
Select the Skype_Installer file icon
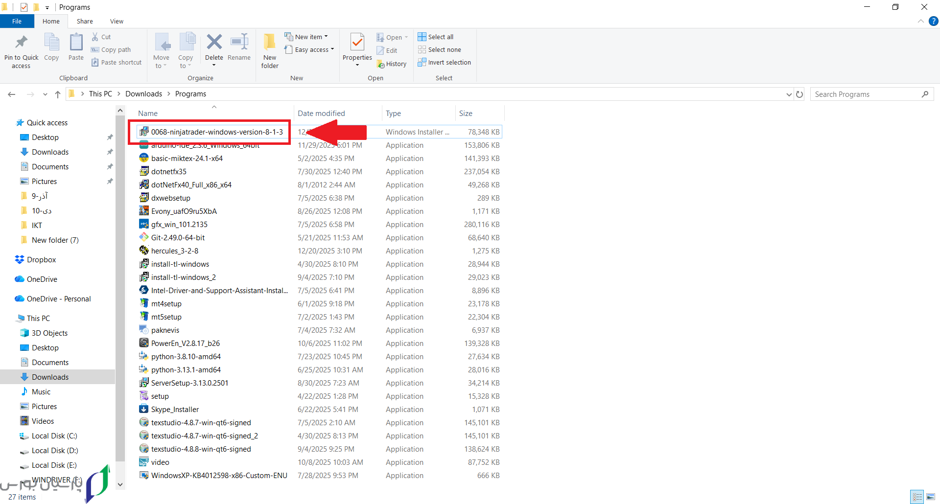pos(143,409)
